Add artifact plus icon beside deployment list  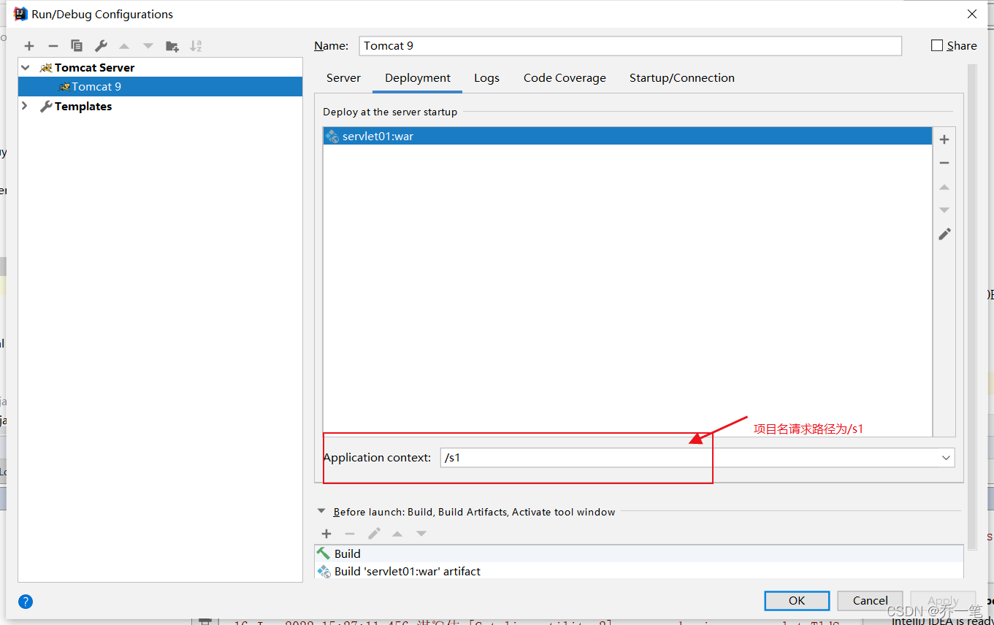pyautogui.click(x=944, y=139)
